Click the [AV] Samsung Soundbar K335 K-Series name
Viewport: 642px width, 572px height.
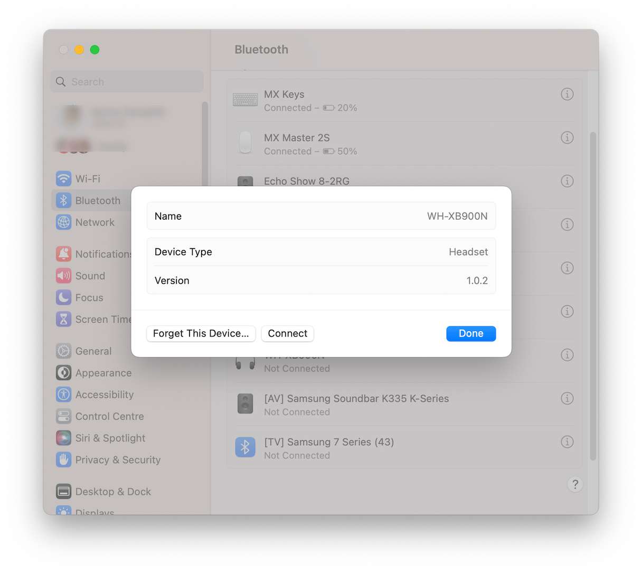[356, 398]
